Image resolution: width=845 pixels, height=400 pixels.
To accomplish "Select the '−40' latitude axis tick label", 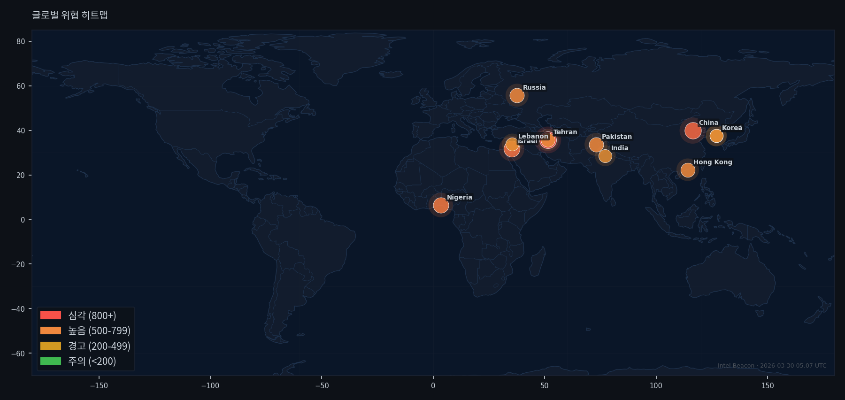I will point(18,309).
